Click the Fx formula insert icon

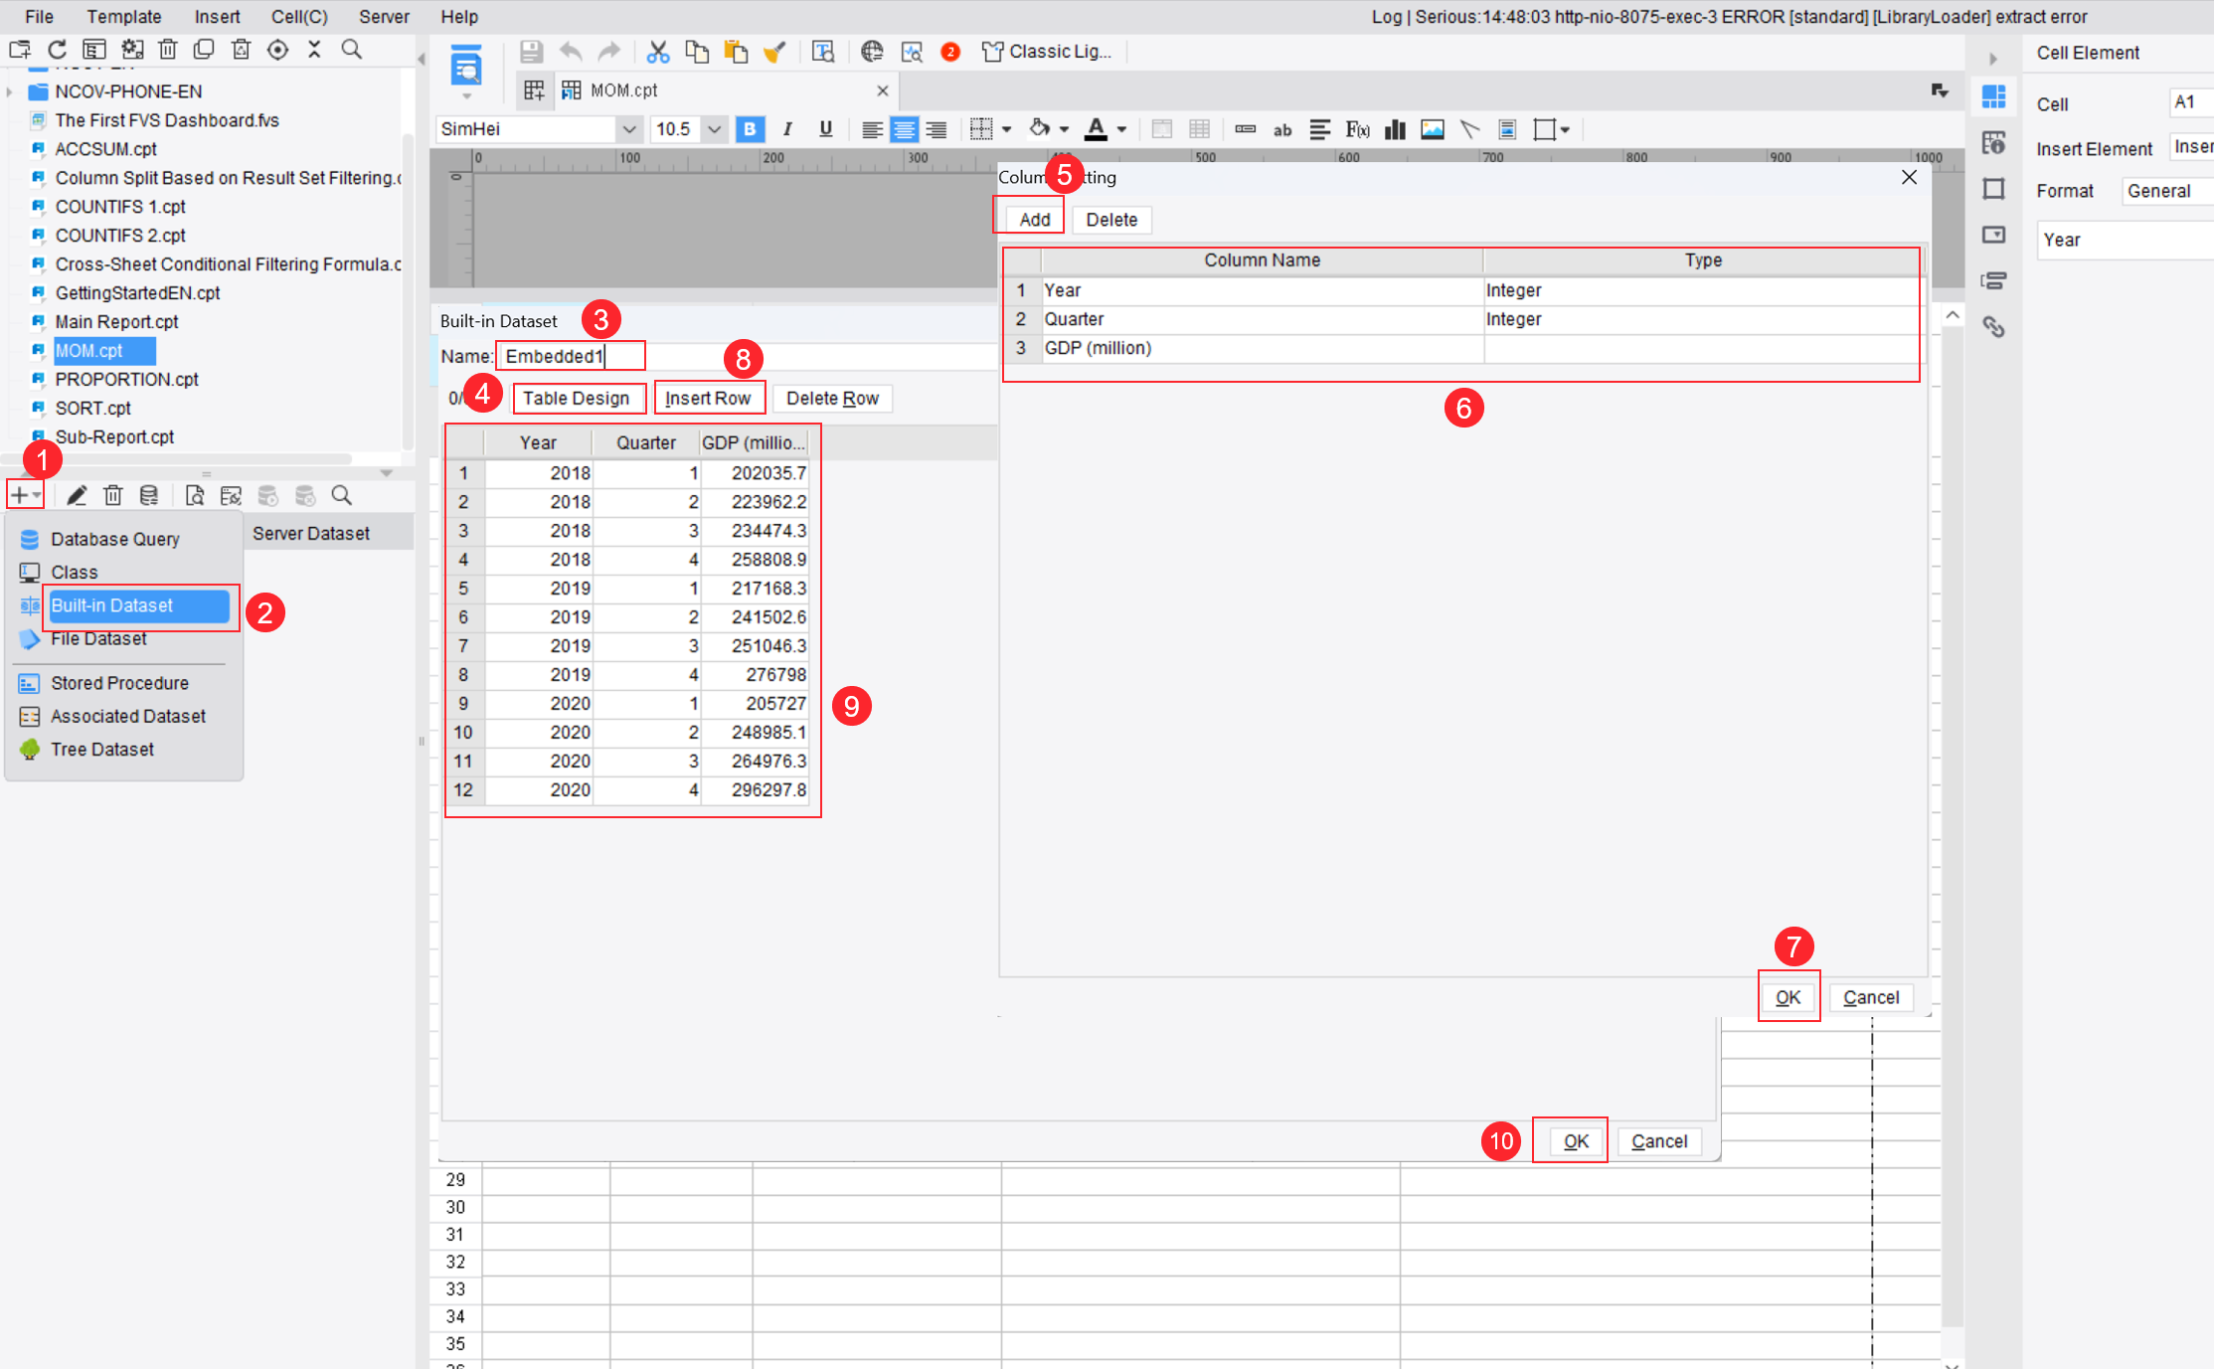[1357, 129]
